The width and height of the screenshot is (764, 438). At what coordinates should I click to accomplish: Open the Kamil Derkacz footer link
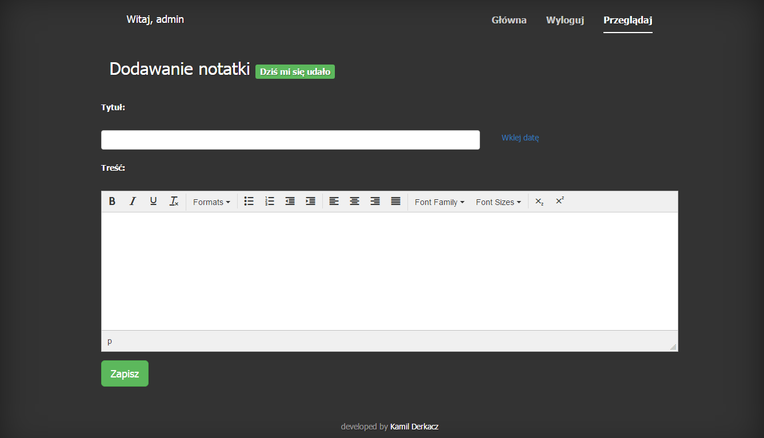point(414,427)
